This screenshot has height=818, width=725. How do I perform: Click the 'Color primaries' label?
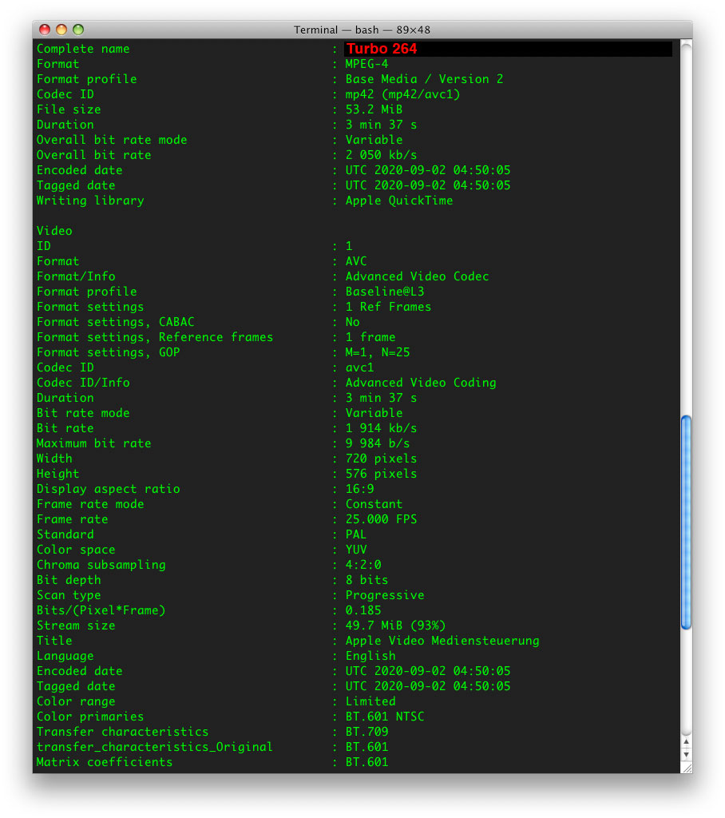[90, 717]
